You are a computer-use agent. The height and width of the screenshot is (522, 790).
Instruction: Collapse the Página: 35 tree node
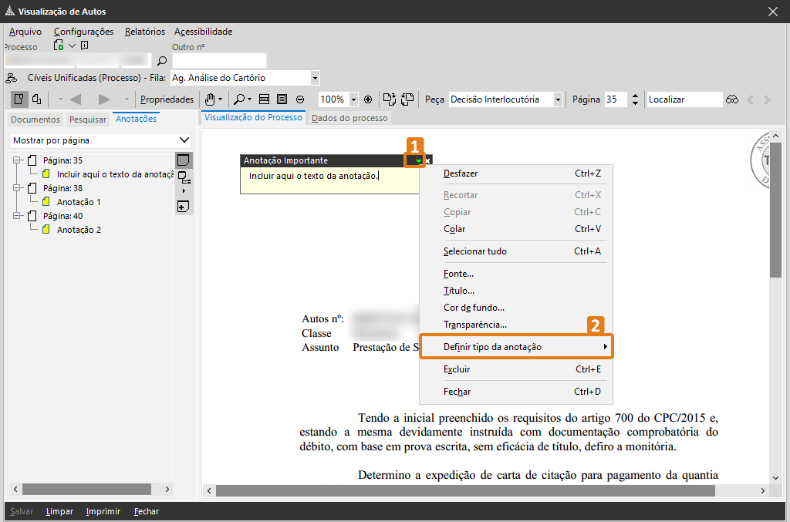tap(17, 160)
